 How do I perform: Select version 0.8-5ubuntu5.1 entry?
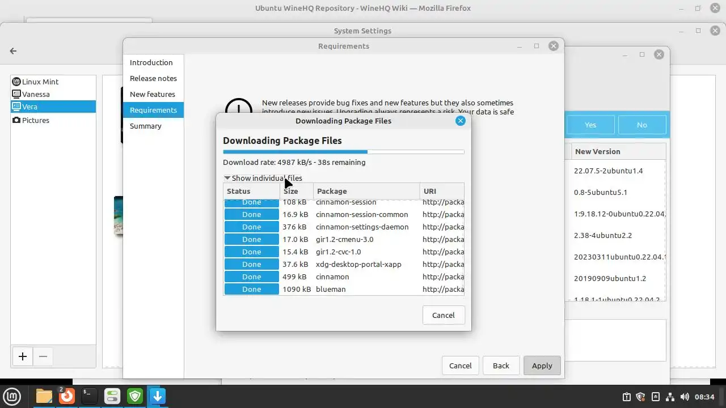coord(601,192)
